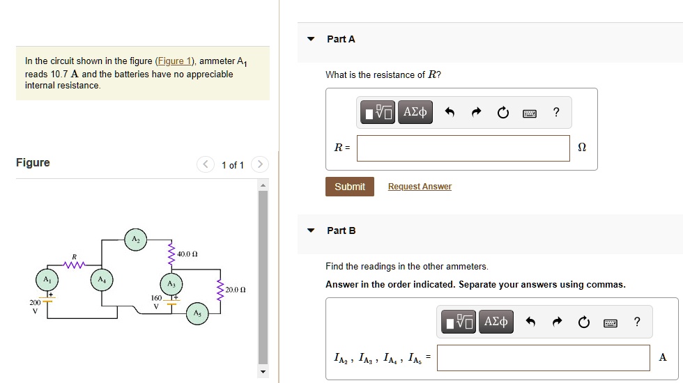This screenshot has height=383, width=683.
Task: Redo entry in Part A toolbar
Action: tap(477, 113)
